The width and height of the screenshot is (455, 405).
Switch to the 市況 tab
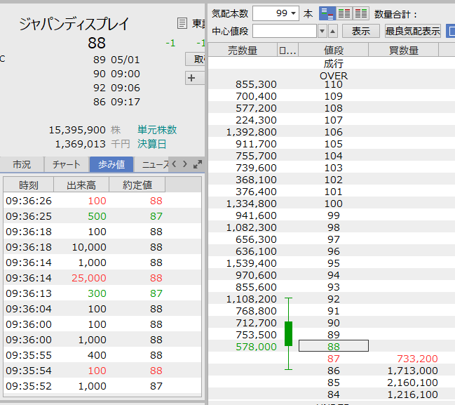pos(22,164)
